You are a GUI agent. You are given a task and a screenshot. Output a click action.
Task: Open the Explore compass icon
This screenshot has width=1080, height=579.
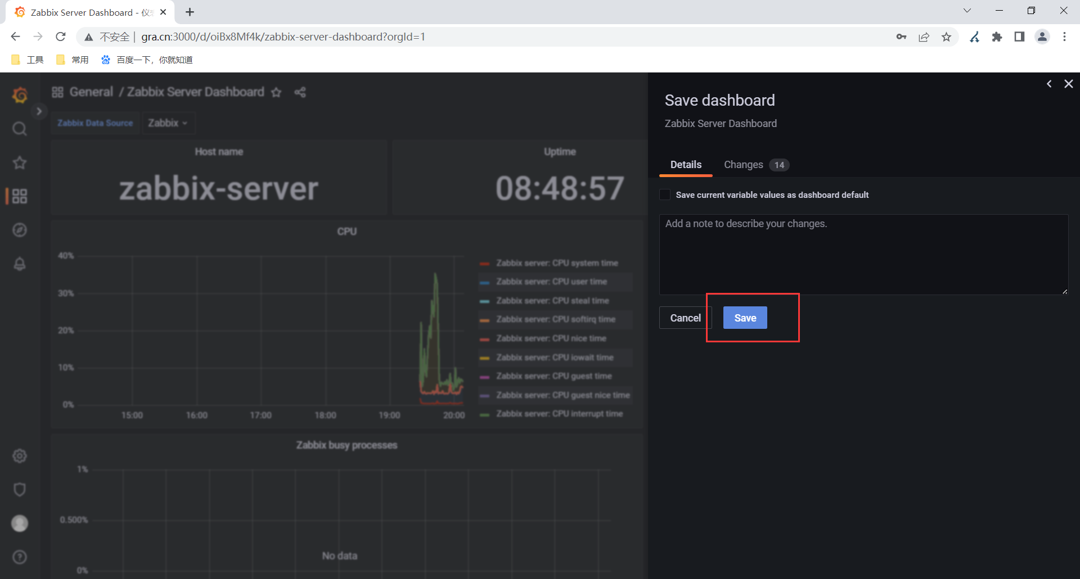(20, 230)
